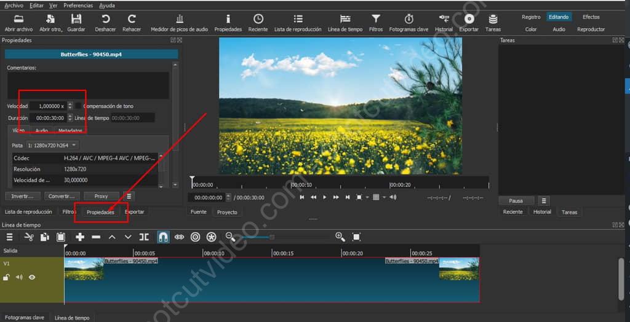Select Butterflies clip on timeline
This screenshot has height=322, width=630.
pyautogui.click(x=271, y=280)
